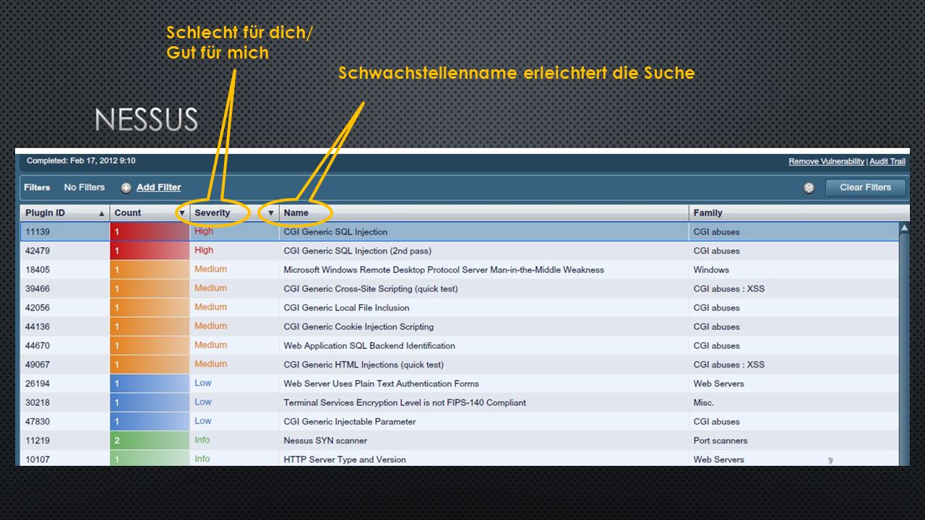This screenshot has width=925, height=520.
Task: Open CGI Generic Cookie Injection Scripting
Action: click(x=358, y=326)
